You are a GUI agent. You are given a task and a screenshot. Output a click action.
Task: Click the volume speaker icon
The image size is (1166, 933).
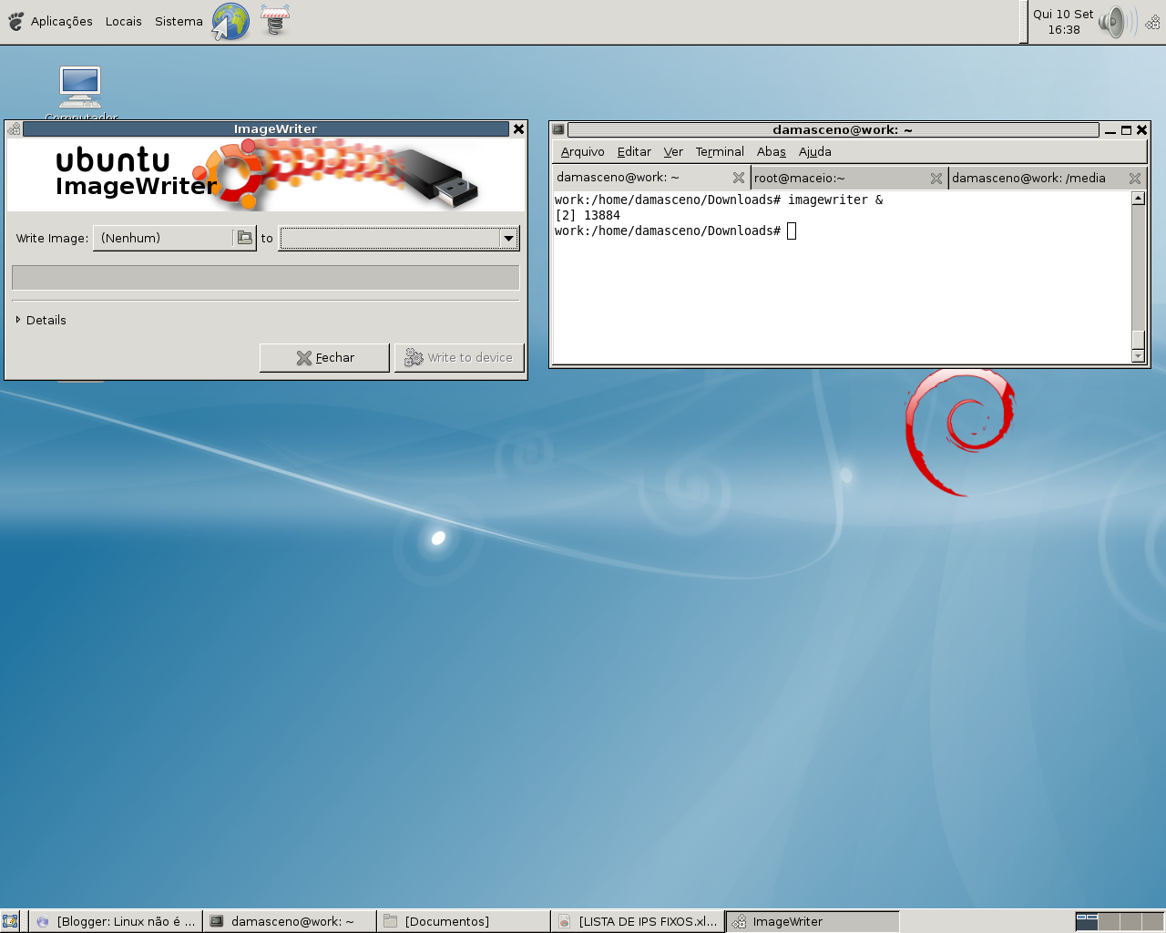coord(1114,22)
